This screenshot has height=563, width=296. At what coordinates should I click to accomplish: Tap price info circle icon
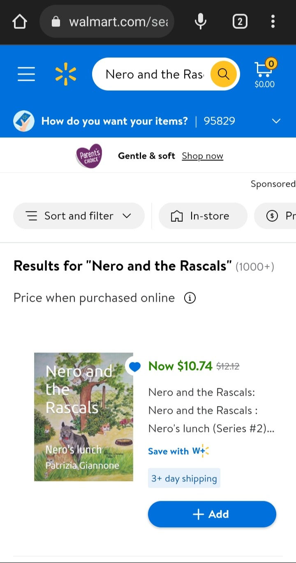coord(190,298)
